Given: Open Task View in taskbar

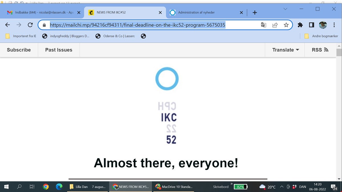Looking at the screenshot, I should click(32, 187).
